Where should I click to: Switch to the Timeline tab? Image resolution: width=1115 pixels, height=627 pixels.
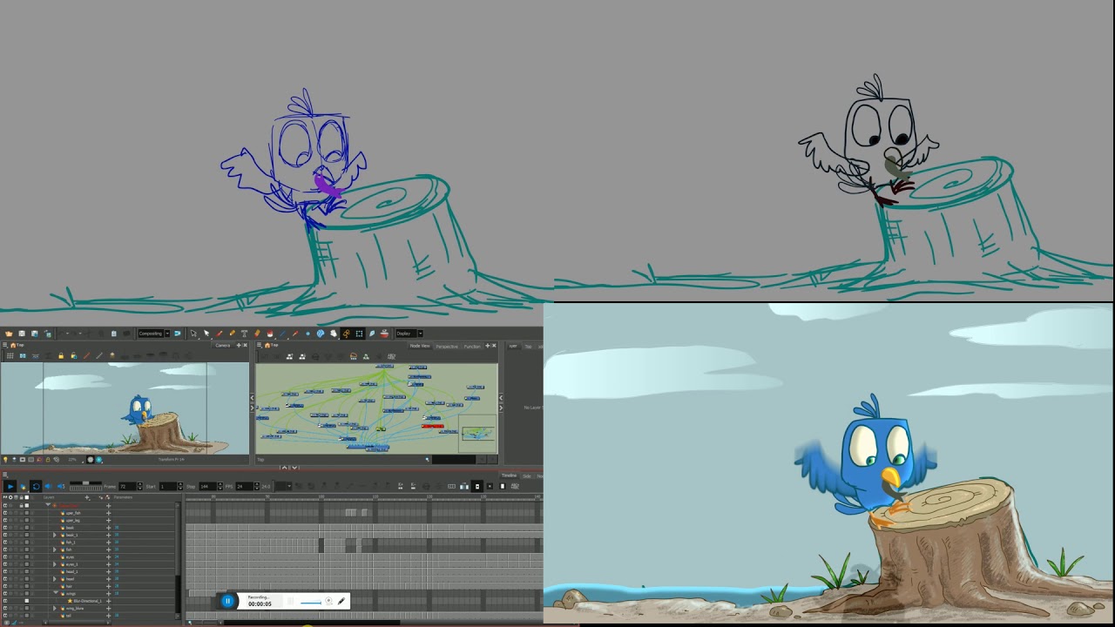point(509,475)
